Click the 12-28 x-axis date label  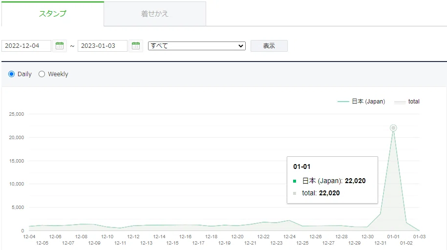tap(341, 237)
